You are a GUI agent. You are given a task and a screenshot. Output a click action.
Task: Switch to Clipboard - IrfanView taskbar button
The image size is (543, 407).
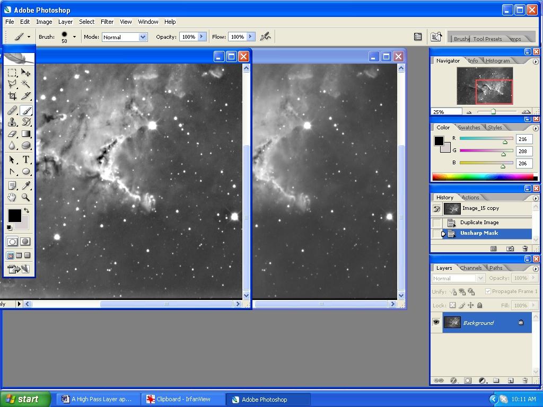click(183, 399)
